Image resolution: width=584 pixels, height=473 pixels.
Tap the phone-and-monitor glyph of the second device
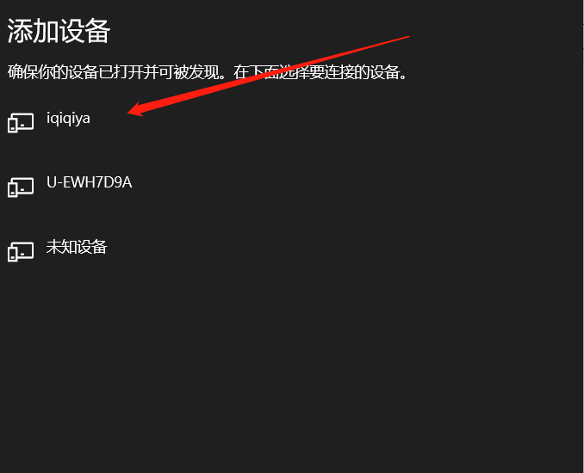click(x=21, y=187)
